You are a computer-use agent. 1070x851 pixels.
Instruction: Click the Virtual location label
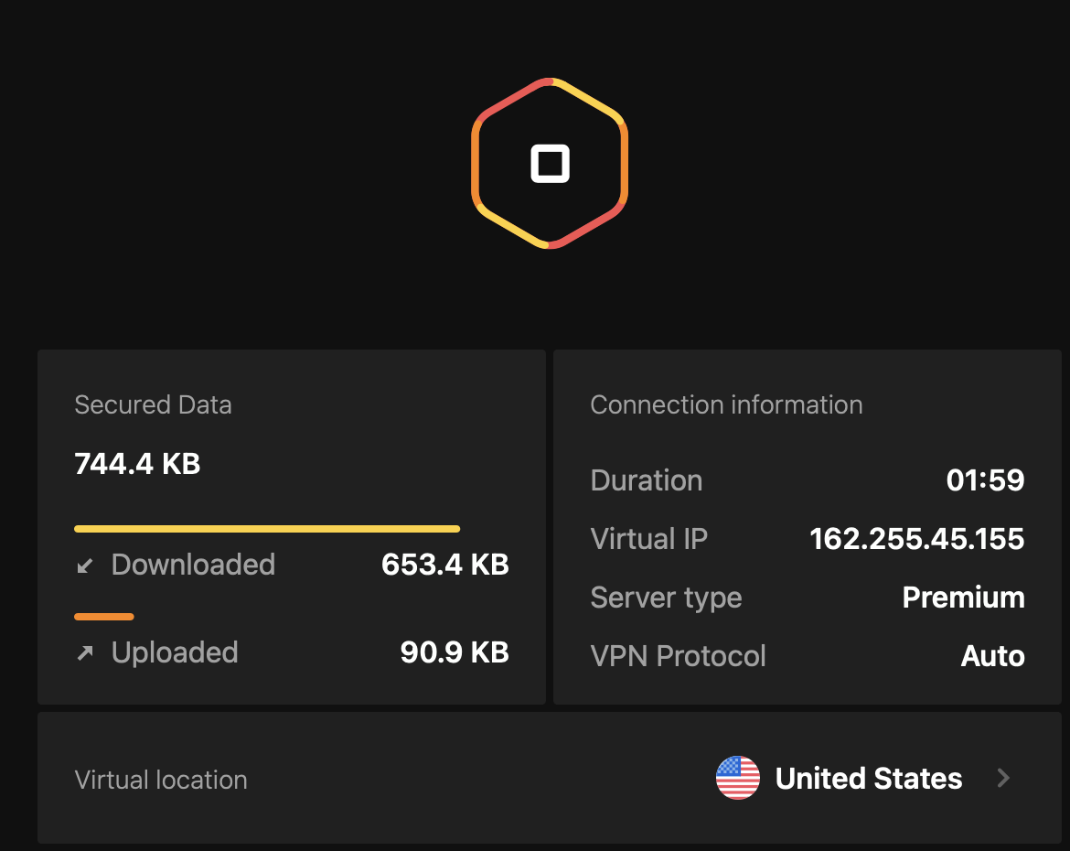[161, 780]
